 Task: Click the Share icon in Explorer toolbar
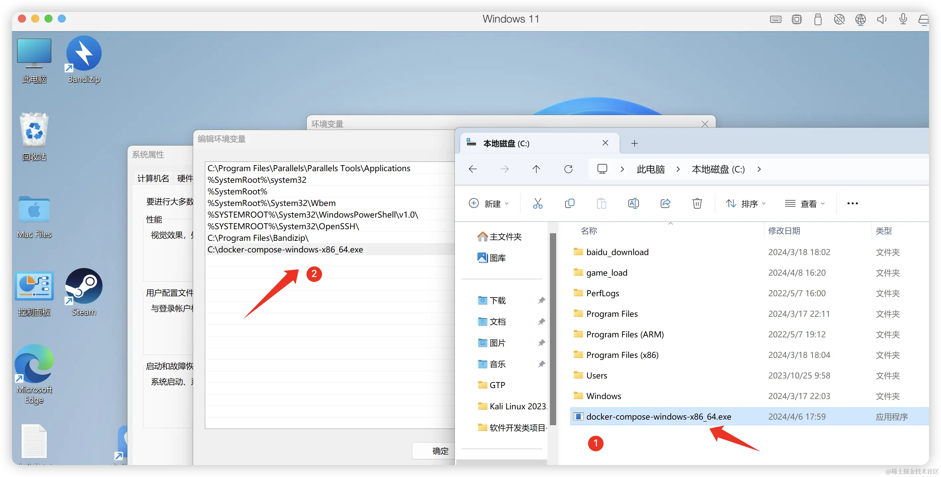pos(665,203)
